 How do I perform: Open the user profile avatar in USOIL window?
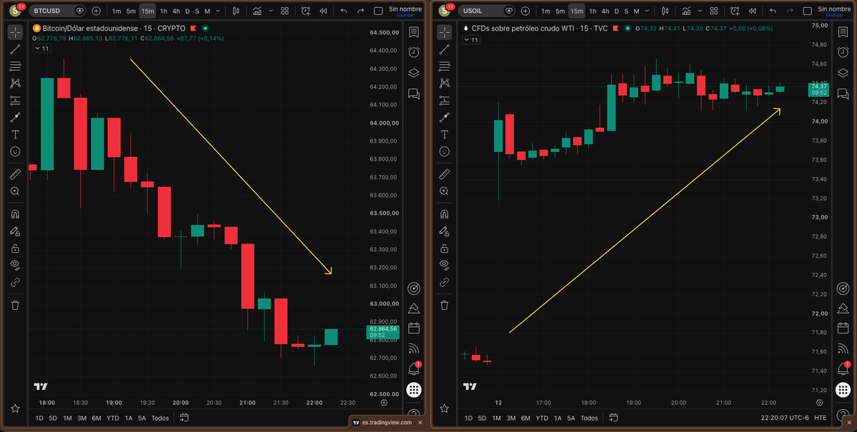pos(443,11)
